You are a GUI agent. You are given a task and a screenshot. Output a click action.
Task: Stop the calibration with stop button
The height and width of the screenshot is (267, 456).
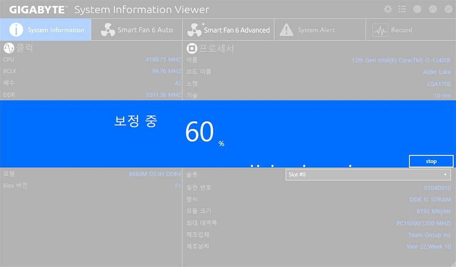[431, 161]
